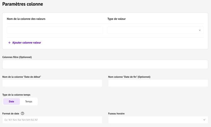The width and height of the screenshot is (211, 127).
Task: Click the "Date de fin" column name field
Action: [158, 83]
